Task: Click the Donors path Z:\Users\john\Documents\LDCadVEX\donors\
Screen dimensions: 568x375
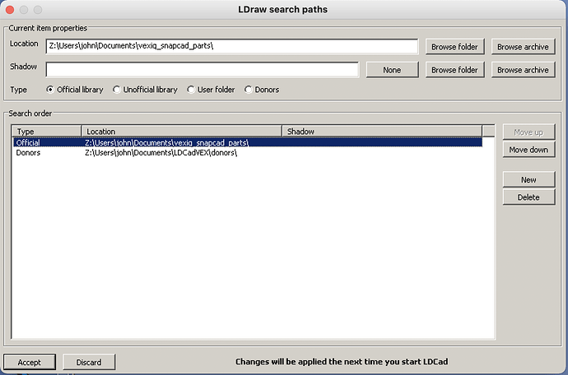Action: coord(161,153)
